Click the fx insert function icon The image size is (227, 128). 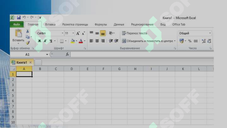click(x=67, y=55)
